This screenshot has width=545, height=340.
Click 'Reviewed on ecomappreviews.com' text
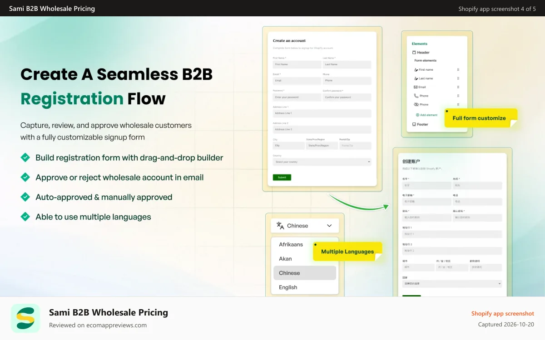98,325
